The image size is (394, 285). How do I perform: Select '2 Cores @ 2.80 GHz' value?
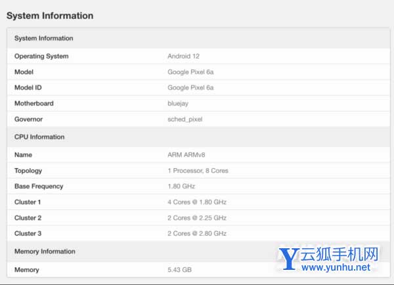click(197, 234)
